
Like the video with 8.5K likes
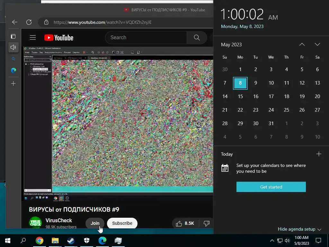pyautogui.click(x=185, y=223)
